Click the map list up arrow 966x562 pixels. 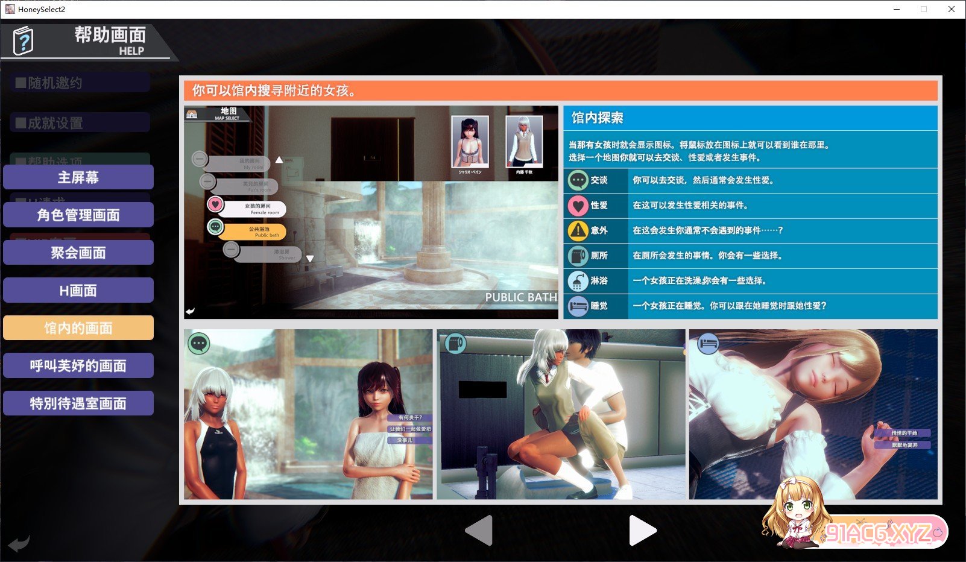(x=279, y=160)
